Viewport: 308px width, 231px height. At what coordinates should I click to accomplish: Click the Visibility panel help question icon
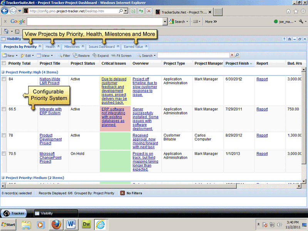click(x=284, y=39)
